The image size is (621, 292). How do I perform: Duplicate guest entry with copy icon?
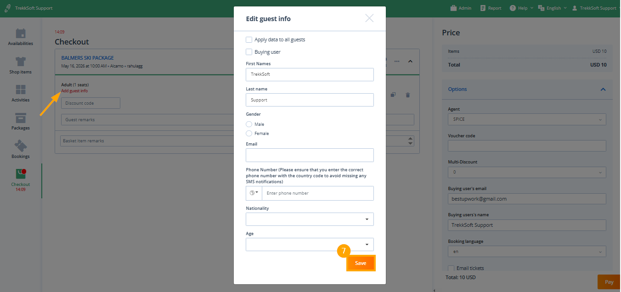click(393, 95)
